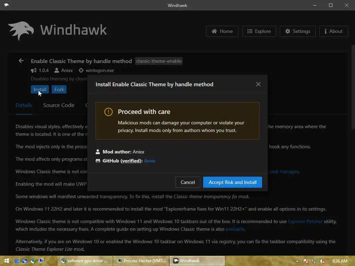The height and width of the screenshot is (266, 355).
Task: Open the task manager link
Action: click(284, 172)
